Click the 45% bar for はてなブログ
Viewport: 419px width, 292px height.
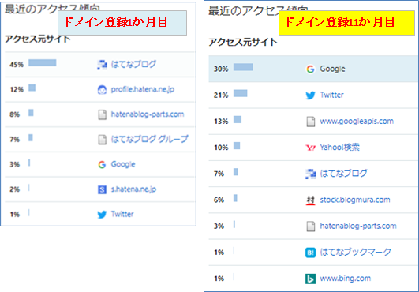pyautogui.click(x=43, y=63)
